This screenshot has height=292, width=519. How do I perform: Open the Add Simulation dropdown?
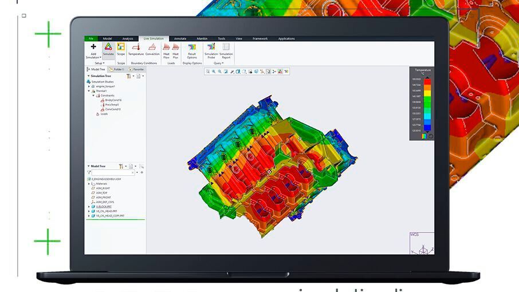(93, 57)
